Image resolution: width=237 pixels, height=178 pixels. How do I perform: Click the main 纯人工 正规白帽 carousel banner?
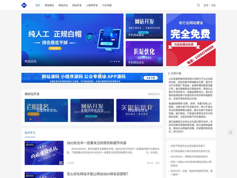(72, 40)
